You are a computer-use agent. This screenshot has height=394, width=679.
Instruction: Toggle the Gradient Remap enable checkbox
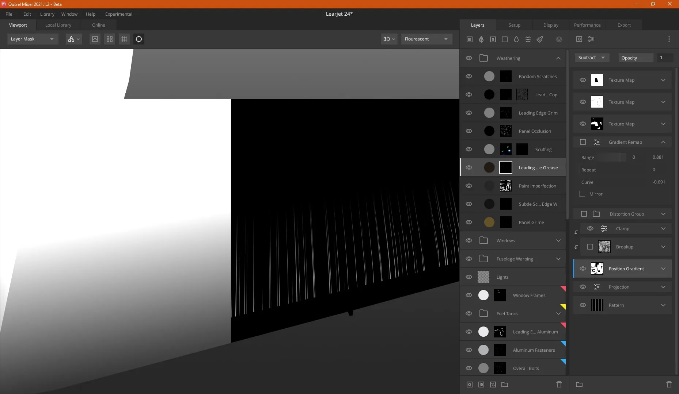point(583,142)
